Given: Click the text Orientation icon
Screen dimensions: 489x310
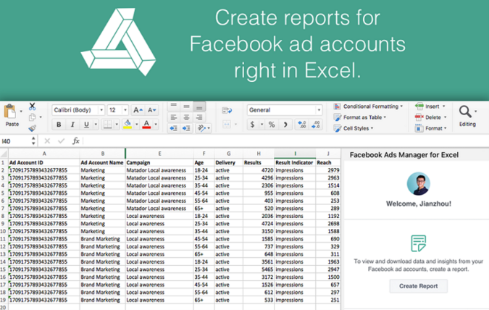Looking at the screenshot, I should tap(201, 128).
